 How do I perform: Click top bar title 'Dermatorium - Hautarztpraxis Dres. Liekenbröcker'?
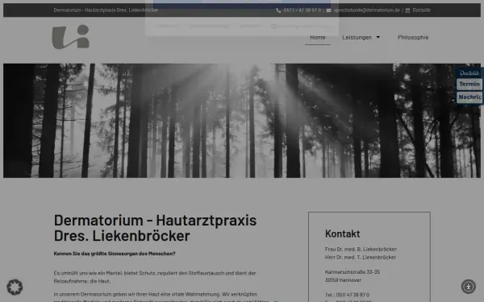click(x=106, y=10)
